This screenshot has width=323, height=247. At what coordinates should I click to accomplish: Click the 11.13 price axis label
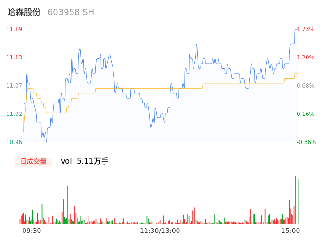[x=14, y=58]
